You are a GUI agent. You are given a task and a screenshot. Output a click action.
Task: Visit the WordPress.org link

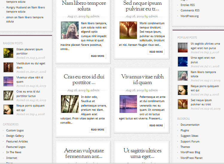click(x=190, y=16)
